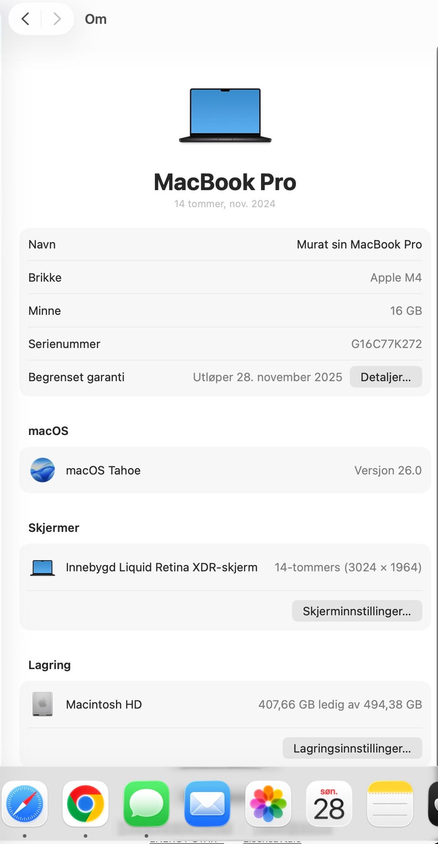
Task: Open the Messages app in Dock
Action: (x=146, y=804)
